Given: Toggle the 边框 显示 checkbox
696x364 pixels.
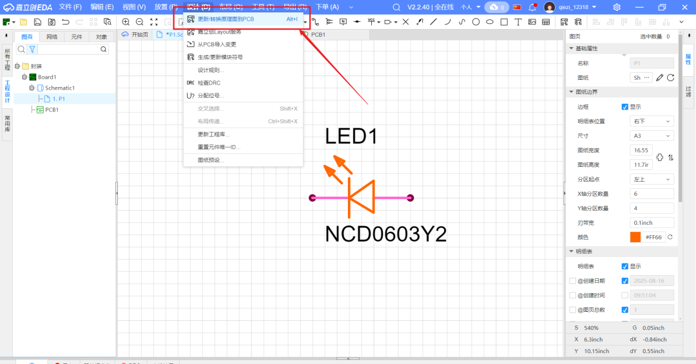Looking at the screenshot, I should point(624,106).
